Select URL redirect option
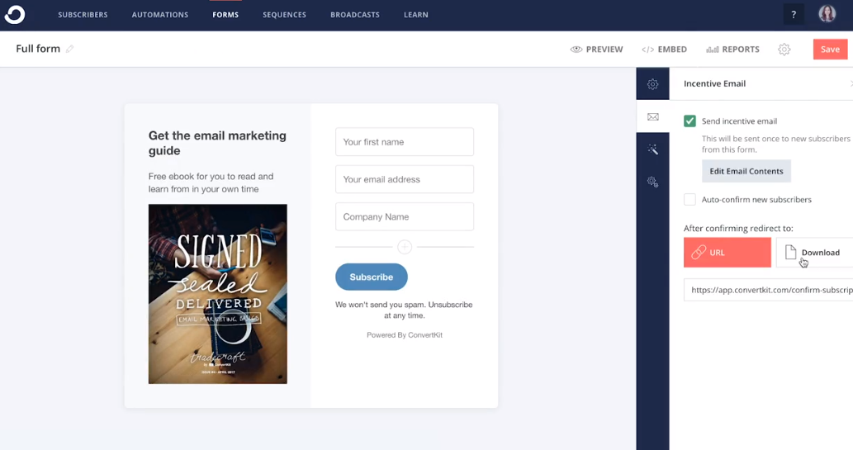Image resolution: width=853 pixels, height=450 pixels. (x=727, y=252)
